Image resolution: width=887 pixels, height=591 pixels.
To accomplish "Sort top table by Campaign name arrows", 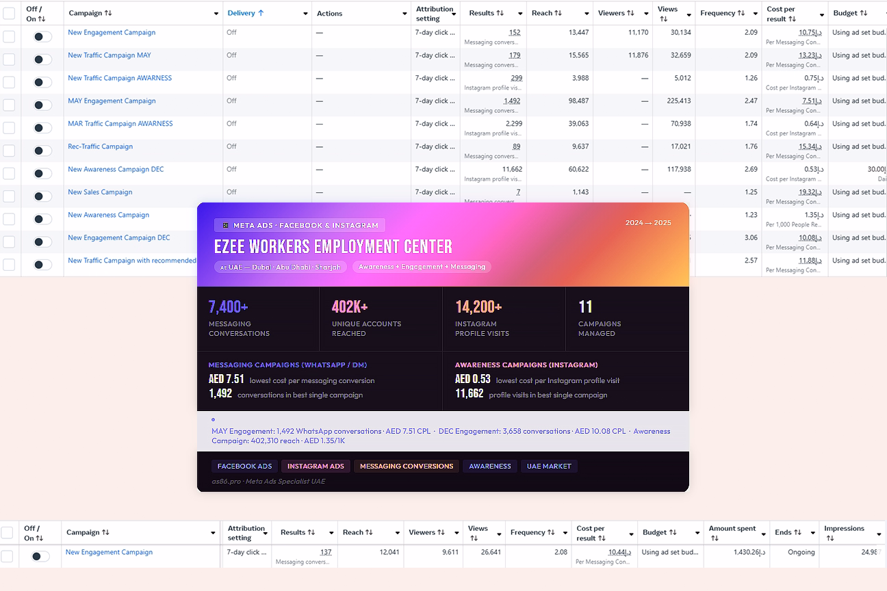I will (x=108, y=13).
